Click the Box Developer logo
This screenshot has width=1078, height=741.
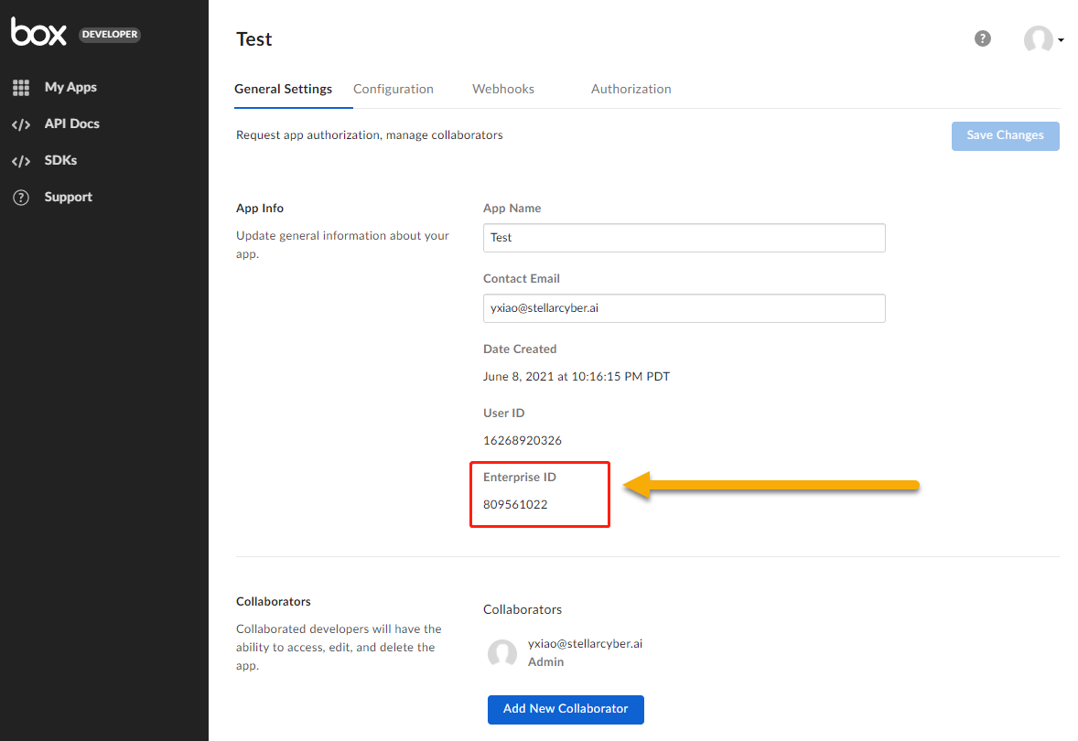tap(75, 32)
